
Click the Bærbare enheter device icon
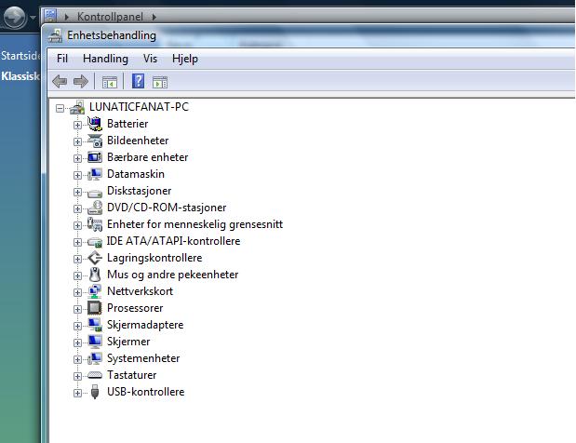pos(95,157)
